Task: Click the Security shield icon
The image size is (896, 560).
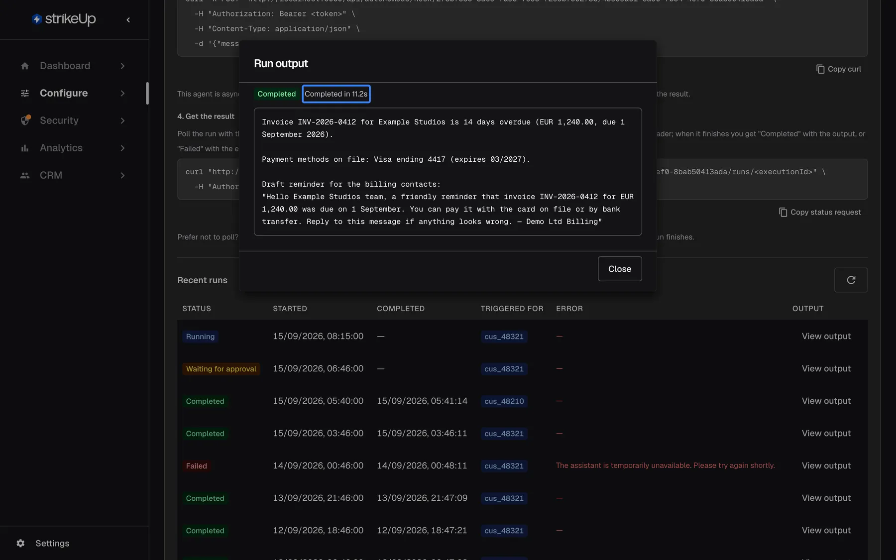Action: pos(25,120)
